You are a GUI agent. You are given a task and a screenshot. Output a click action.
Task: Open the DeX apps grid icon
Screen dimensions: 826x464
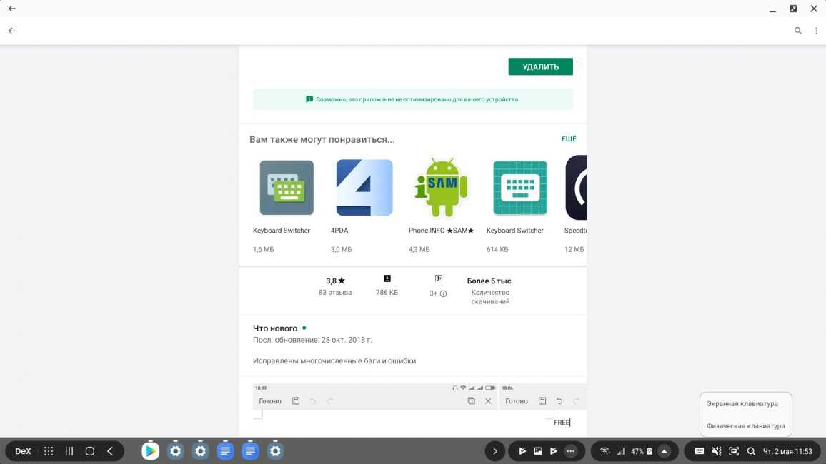[49, 451]
